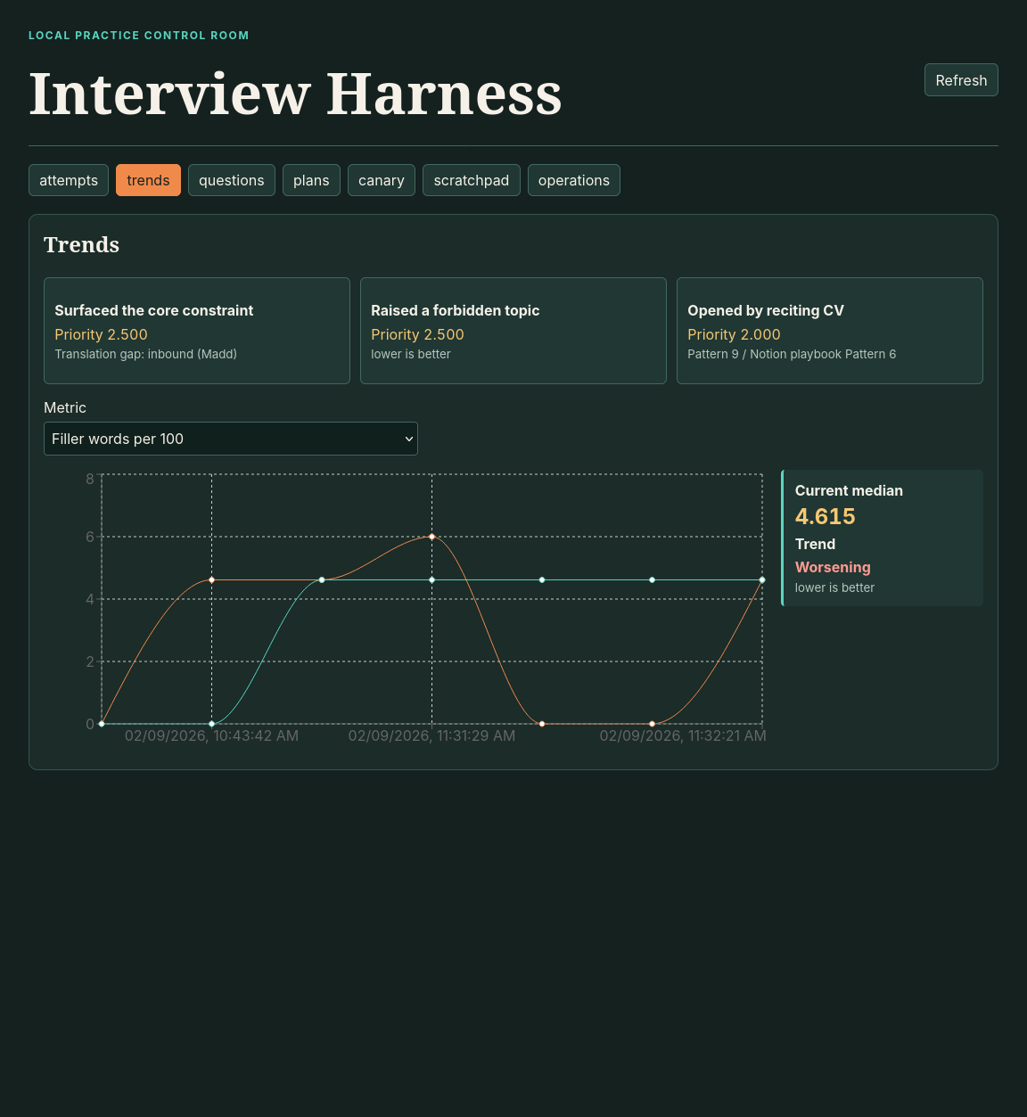The image size is (1027, 1117).
Task: Click the 'Raised a forbidden topic' card
Action: (513, 331)
